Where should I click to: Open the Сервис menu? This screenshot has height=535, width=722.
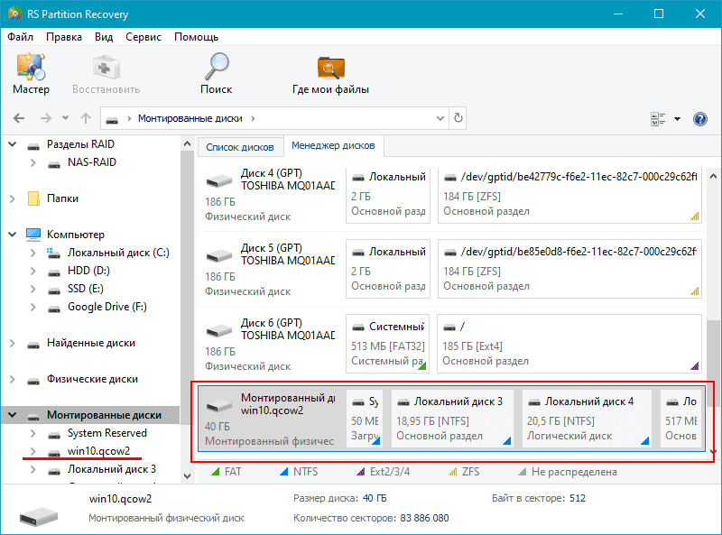[143, 37]
